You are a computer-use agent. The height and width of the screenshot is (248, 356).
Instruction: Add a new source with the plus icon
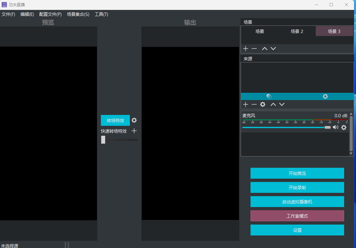point(246,104)
